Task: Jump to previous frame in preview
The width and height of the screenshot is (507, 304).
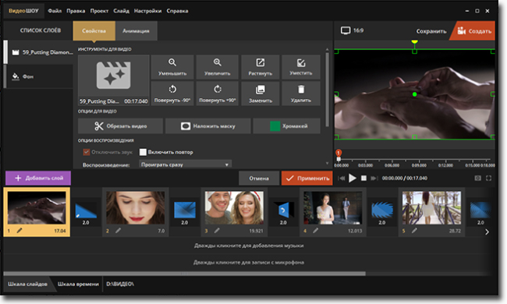Action: (342, 178)
